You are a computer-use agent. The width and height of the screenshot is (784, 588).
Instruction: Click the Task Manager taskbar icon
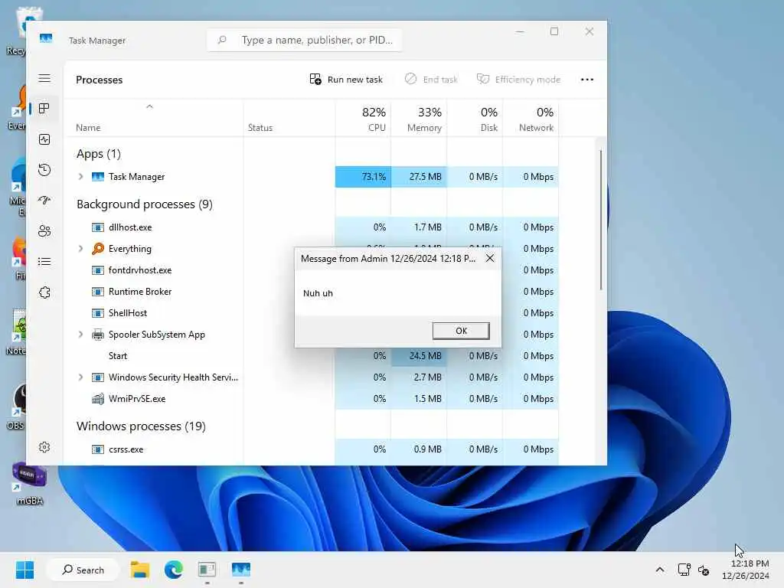pyautogui.click(x=241, y=570)
